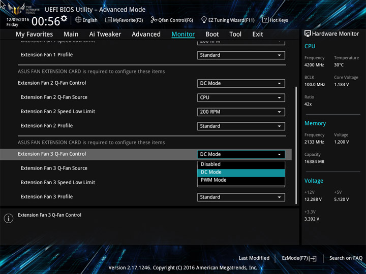Click the EzMode exit arrow icon

(313, 258)
